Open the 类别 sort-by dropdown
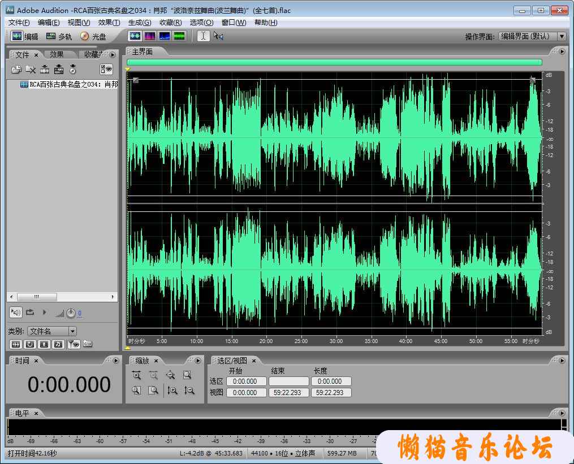The width and height of the screenshot is (574, 464). click(72, 331)
